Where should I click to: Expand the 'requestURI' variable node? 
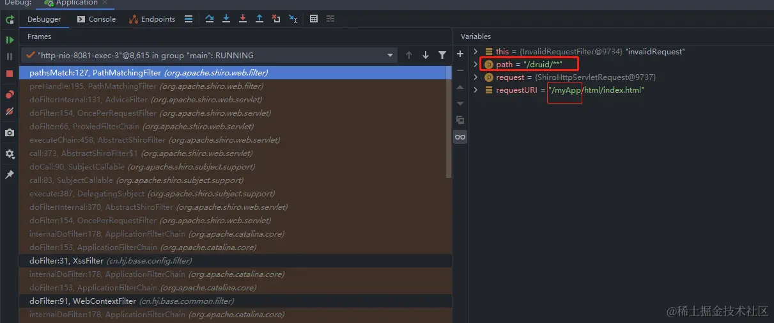tap(476, 90)
